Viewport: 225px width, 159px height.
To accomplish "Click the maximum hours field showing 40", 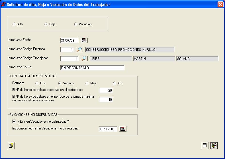I will click(x=106, y=99).
